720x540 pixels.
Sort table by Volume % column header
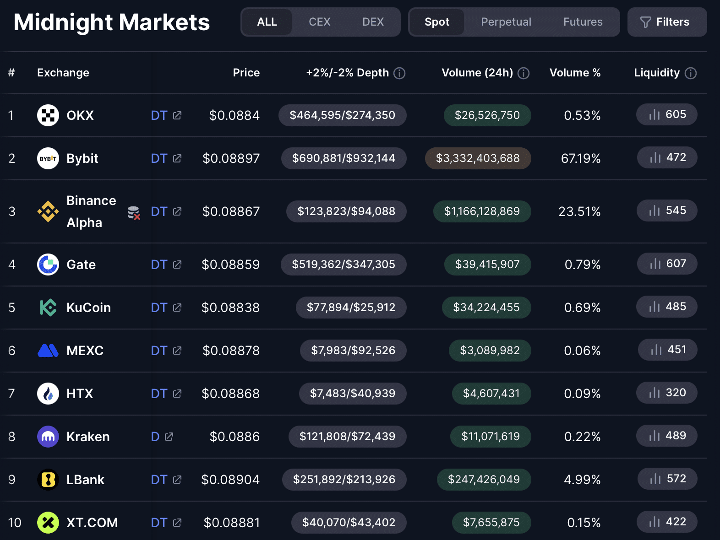[x=575, y=73]
